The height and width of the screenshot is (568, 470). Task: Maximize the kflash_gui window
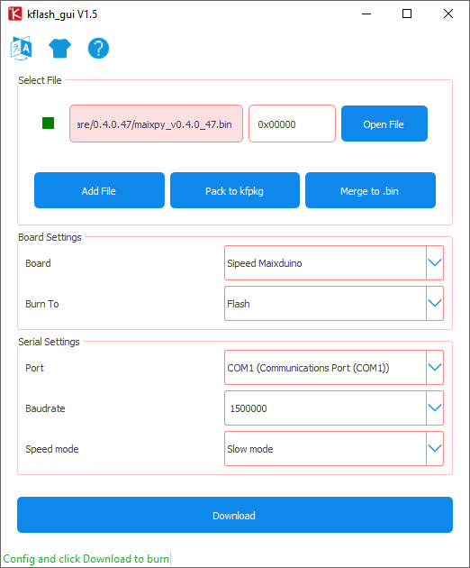[x=407, y=14]
